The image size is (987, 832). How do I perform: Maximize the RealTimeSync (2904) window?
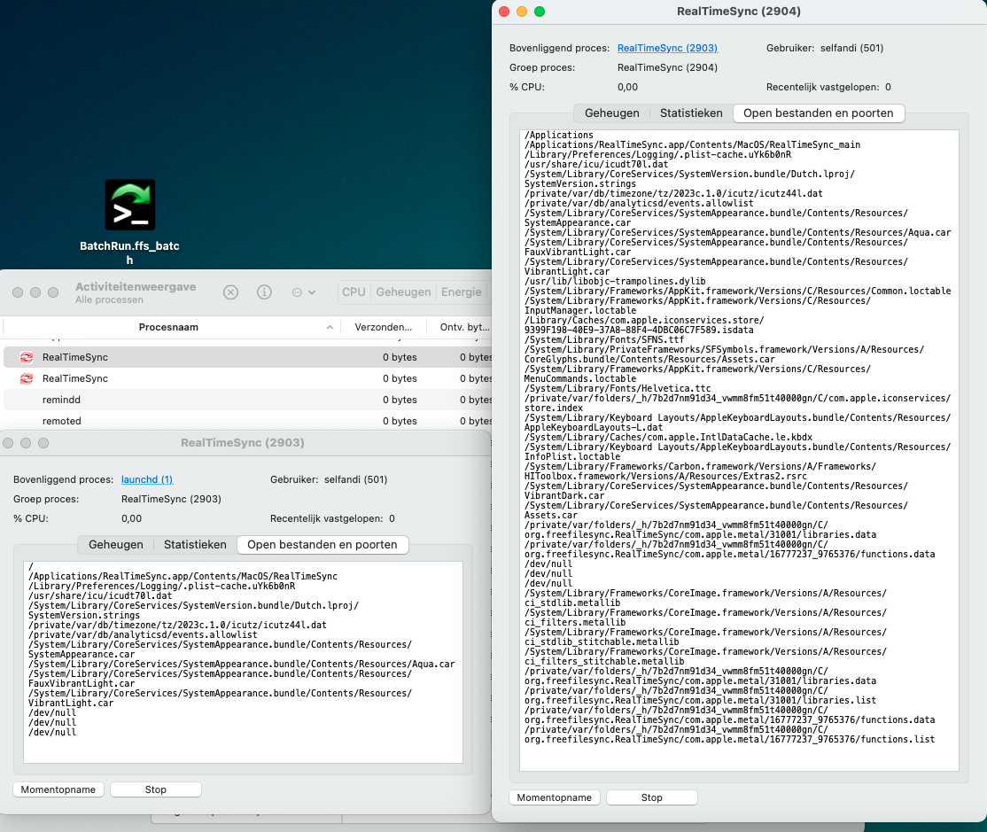(x=540, y=12)
